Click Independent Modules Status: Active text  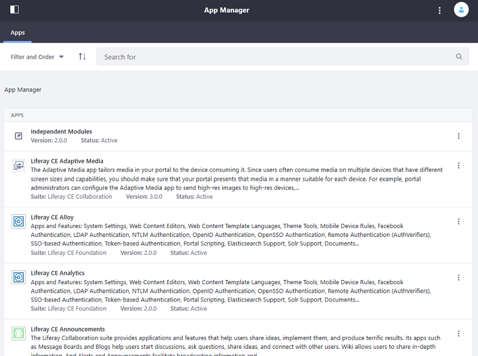pos(99,141)
